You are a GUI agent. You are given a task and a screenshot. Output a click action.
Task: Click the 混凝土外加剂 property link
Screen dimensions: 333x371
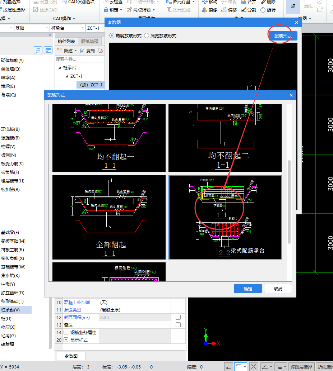(77, 303)
